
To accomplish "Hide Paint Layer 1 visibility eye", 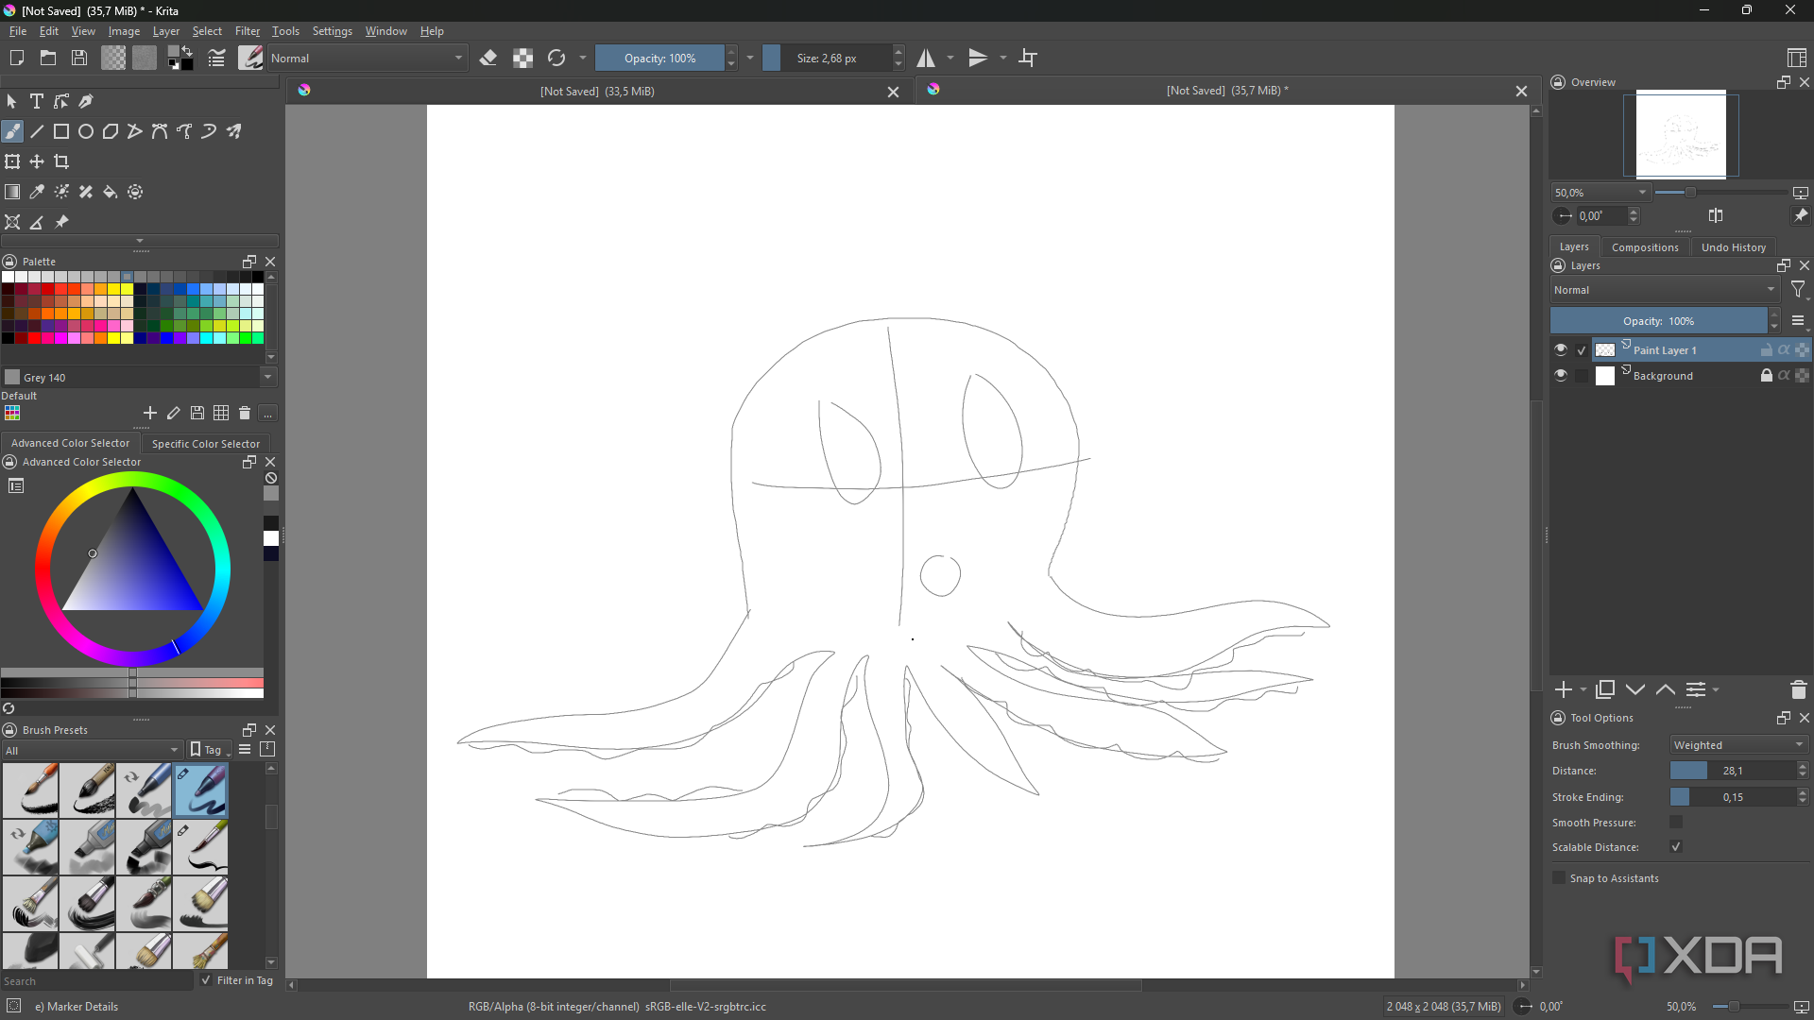I will click(1561, 350).
